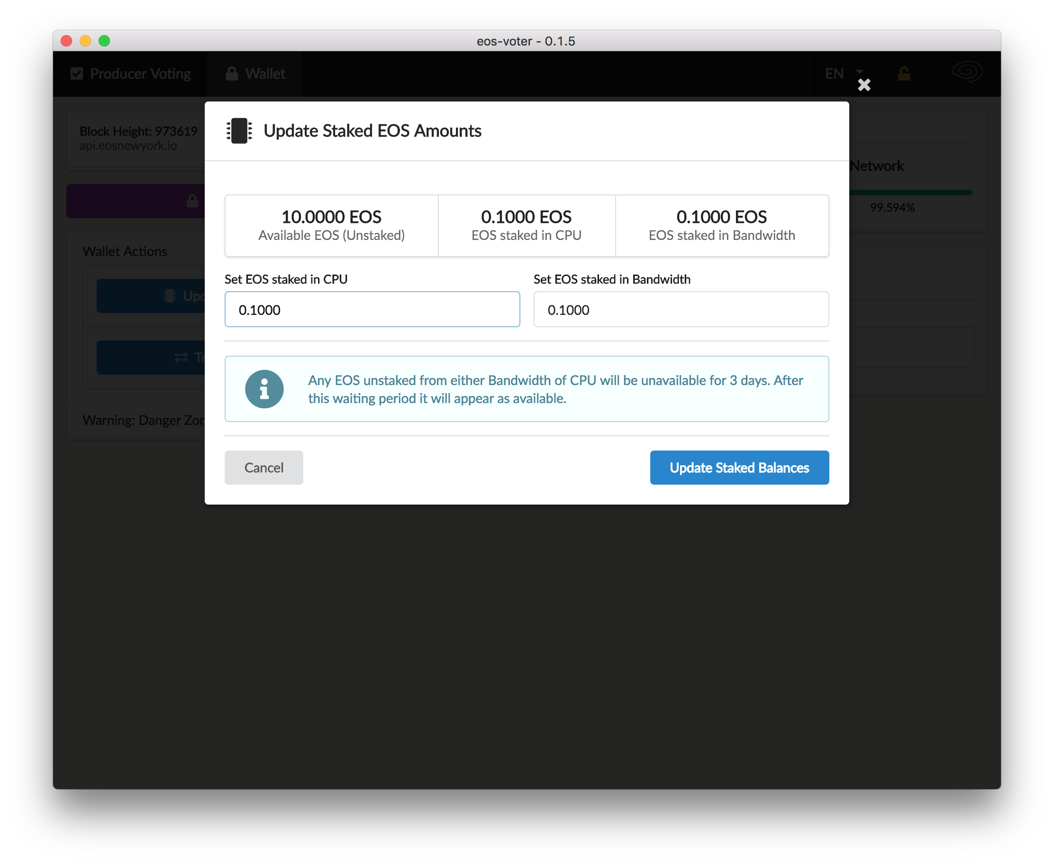Click the chip icon in modal header
The image size is (1054, 865).
(239, 131)
